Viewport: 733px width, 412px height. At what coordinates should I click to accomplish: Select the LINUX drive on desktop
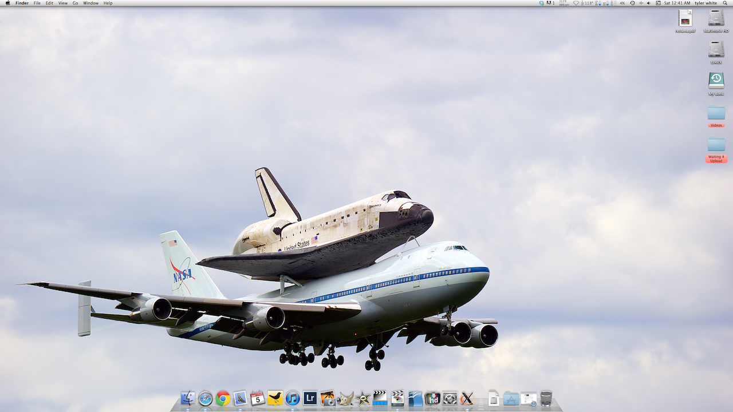[x=716, y=52]
